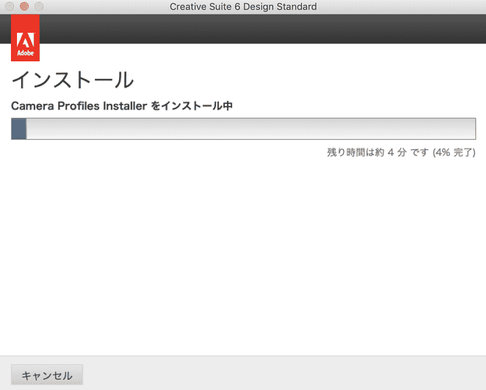486x390 pixels.
Task: Click the Camera Profiles Installer status text
Action: 122,106
